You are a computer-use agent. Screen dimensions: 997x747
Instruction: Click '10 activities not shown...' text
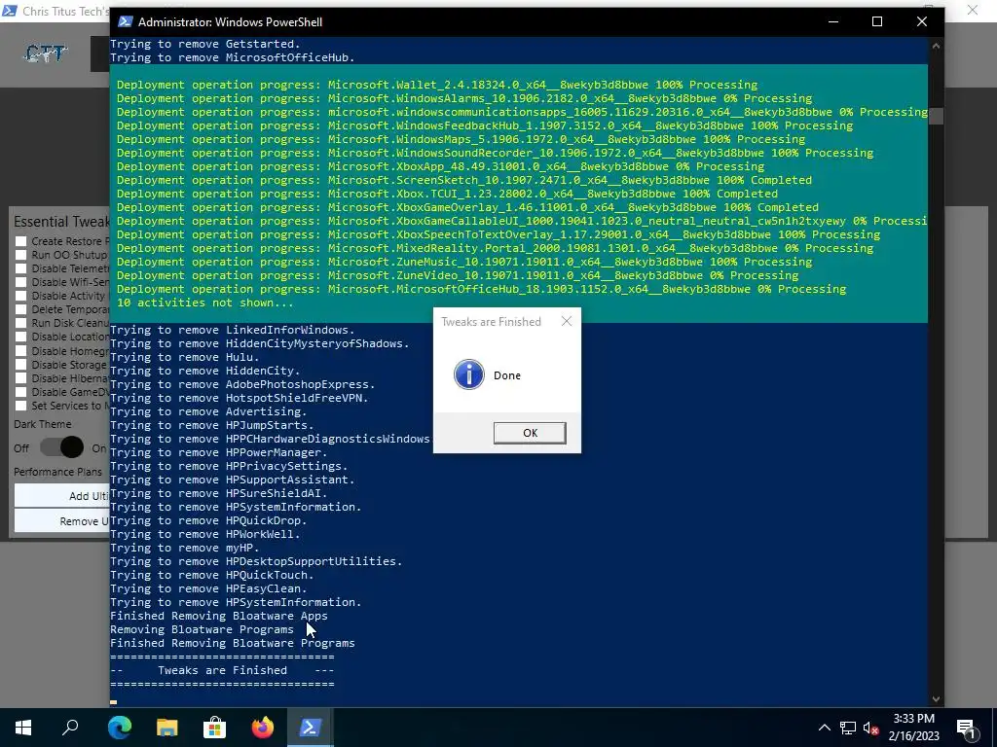204,303
